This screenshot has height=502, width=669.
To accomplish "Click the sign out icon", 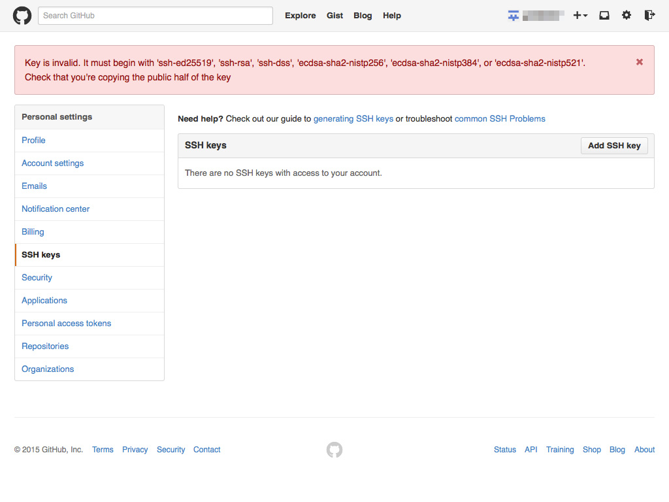I will (x=649, y=16).
